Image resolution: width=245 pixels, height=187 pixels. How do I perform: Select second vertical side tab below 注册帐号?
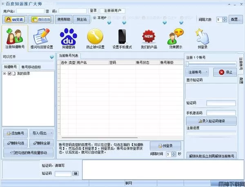tap(241, 80)
